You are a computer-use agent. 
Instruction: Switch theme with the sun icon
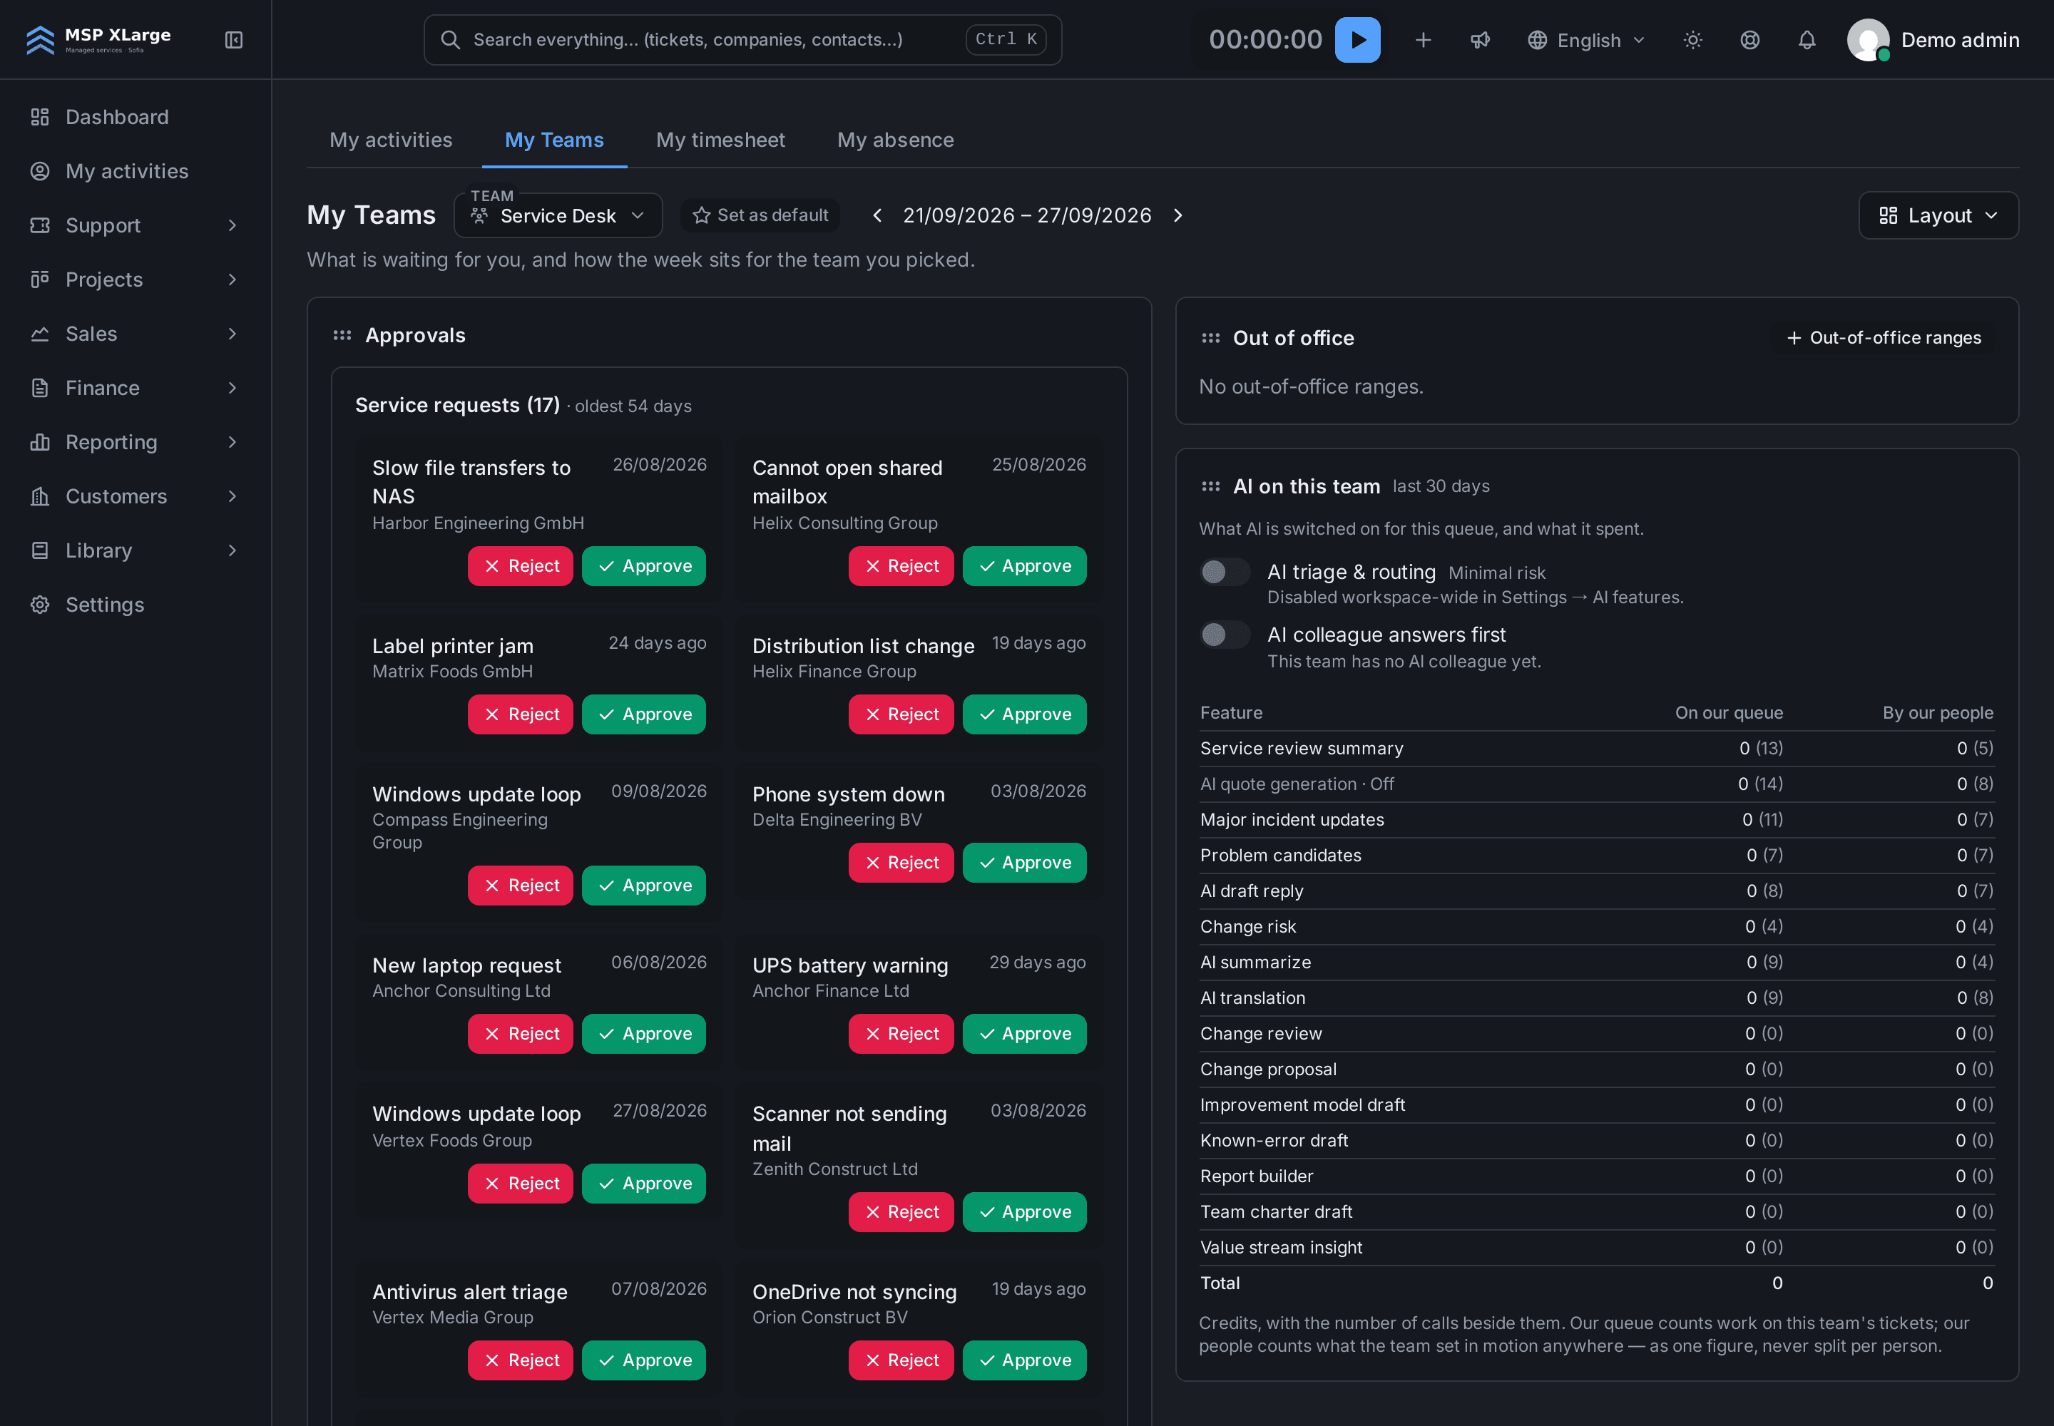tap(1692, 40)
